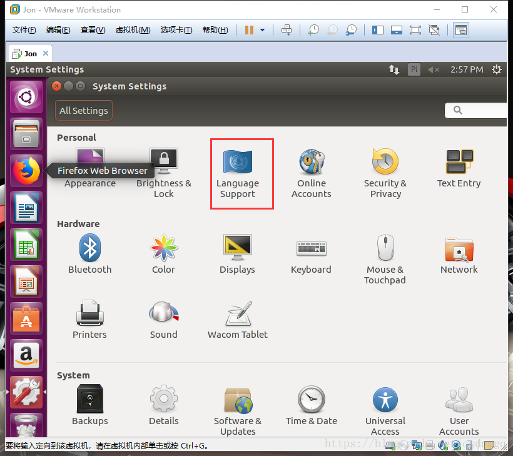This screenshot has width=513, height=456.
Task: Open the 编辑(E) menu in VMware
Action: 58,30
